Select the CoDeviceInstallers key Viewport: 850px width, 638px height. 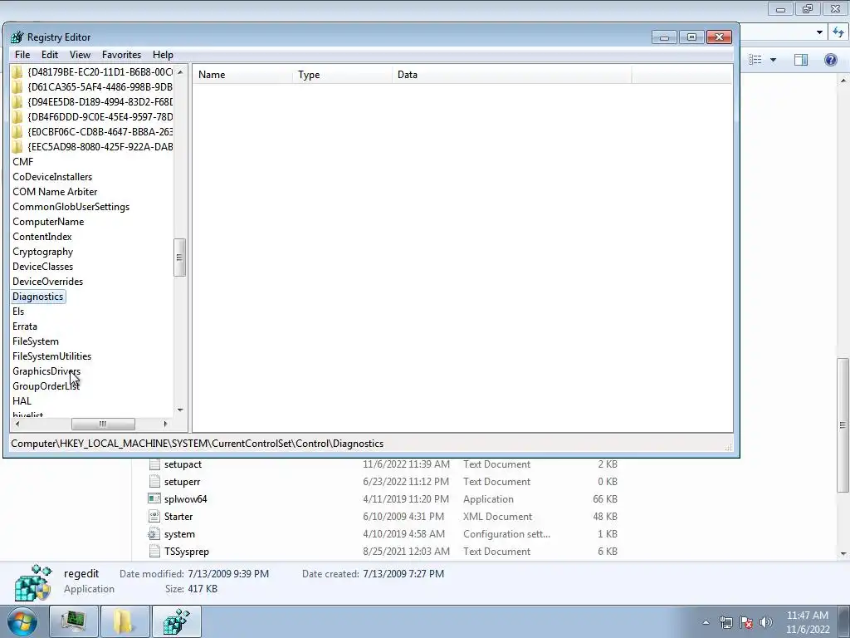click(x=52, y=177)
